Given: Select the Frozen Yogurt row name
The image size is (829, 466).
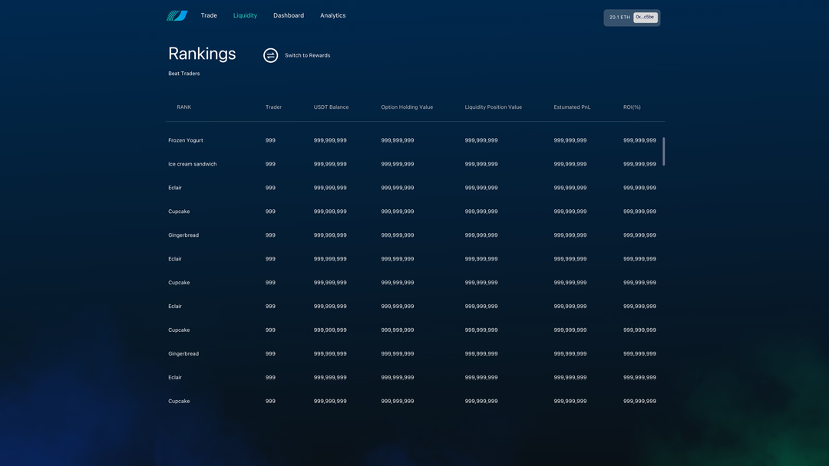Looking at the screenshot, I should pos(186,140).
